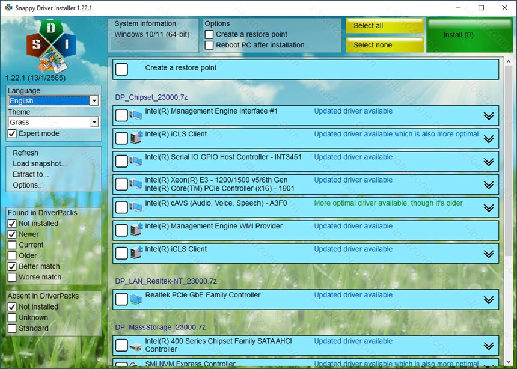Toggle the Expert mode checkbox
This screenshot has height=369, width=517.
12,133
